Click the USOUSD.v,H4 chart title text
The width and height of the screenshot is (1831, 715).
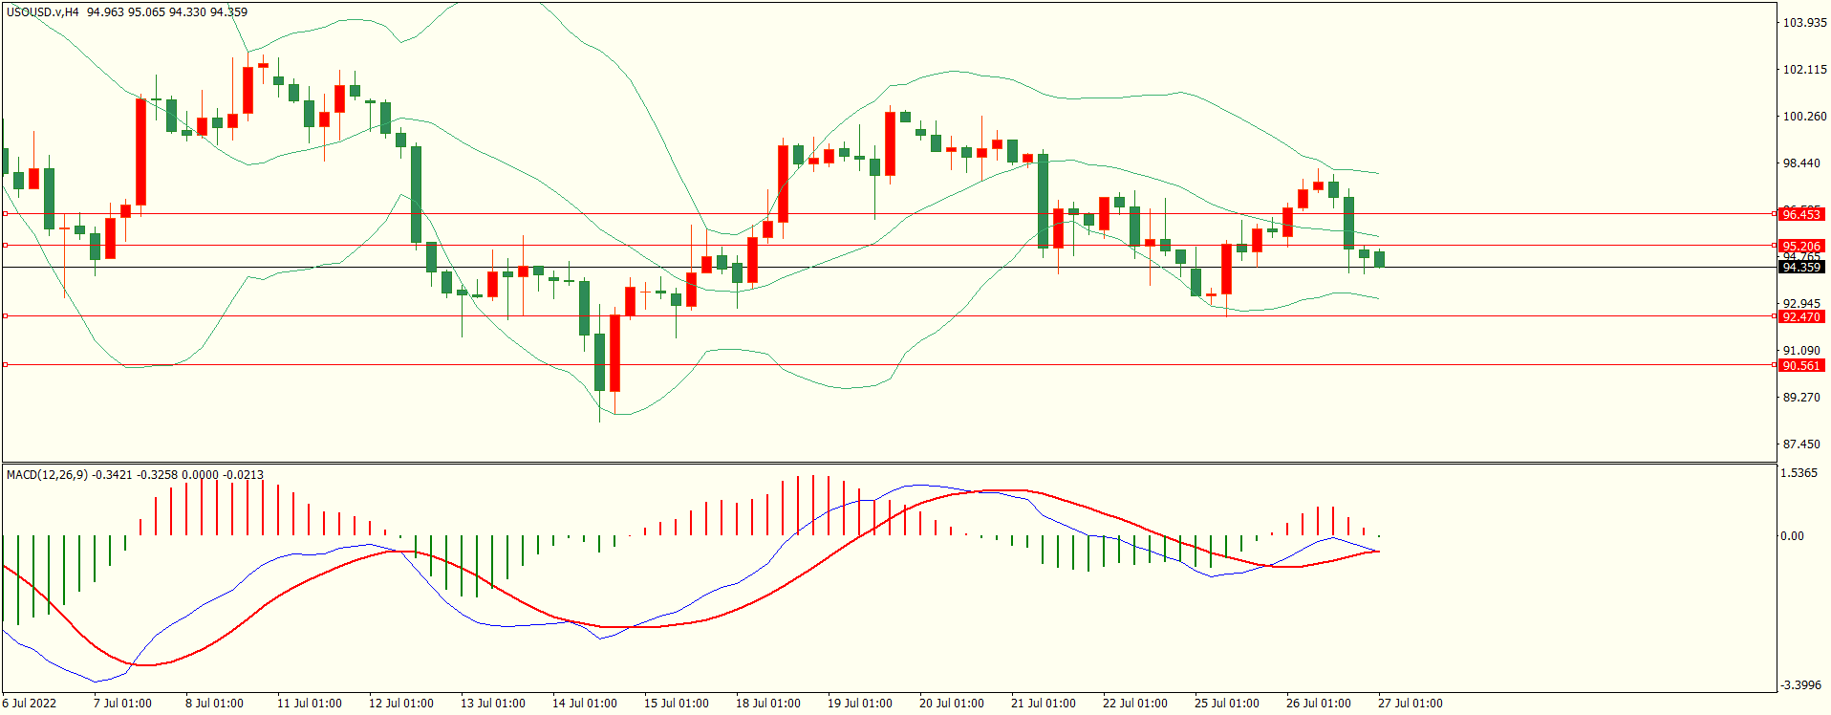coord(42,12)
